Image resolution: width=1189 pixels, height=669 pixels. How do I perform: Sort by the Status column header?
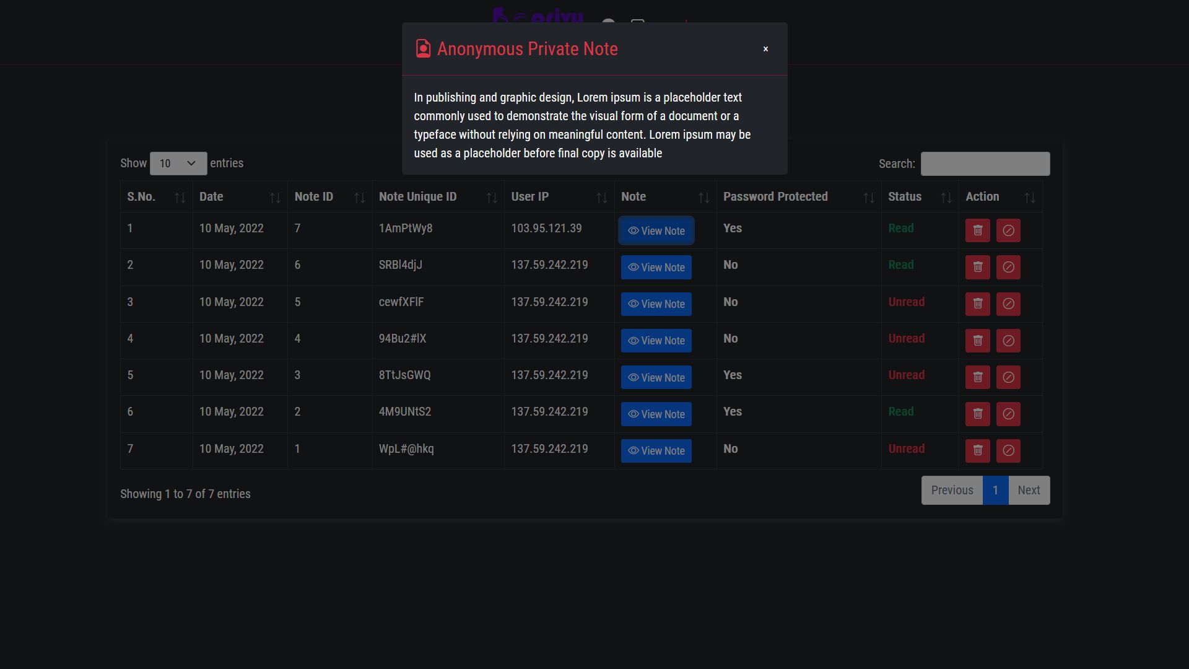pyautogui.click(x=919, y=197)
